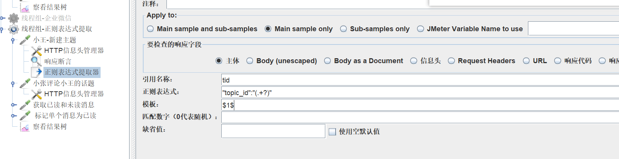Click the 正则表达式提取器 arrow icon
This screenshot has height=159, width=619.
pyautogui.click(x=38, y=72)
